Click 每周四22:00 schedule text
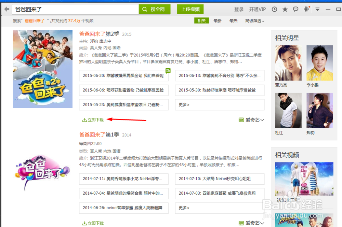Image resolution: width=342 pixels, height=227 pixels. [x=90, y=144]
